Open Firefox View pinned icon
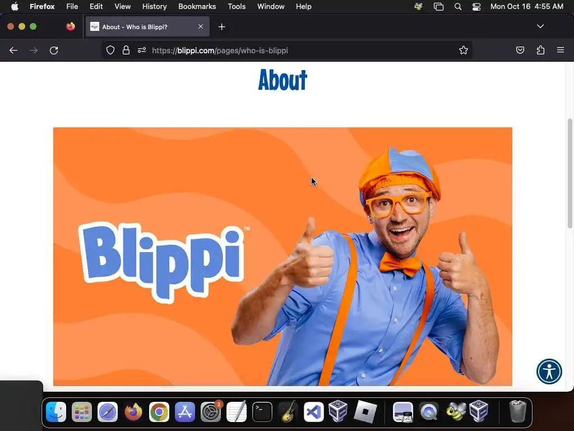This screenshot has height=431, width=574. point(71,26)
